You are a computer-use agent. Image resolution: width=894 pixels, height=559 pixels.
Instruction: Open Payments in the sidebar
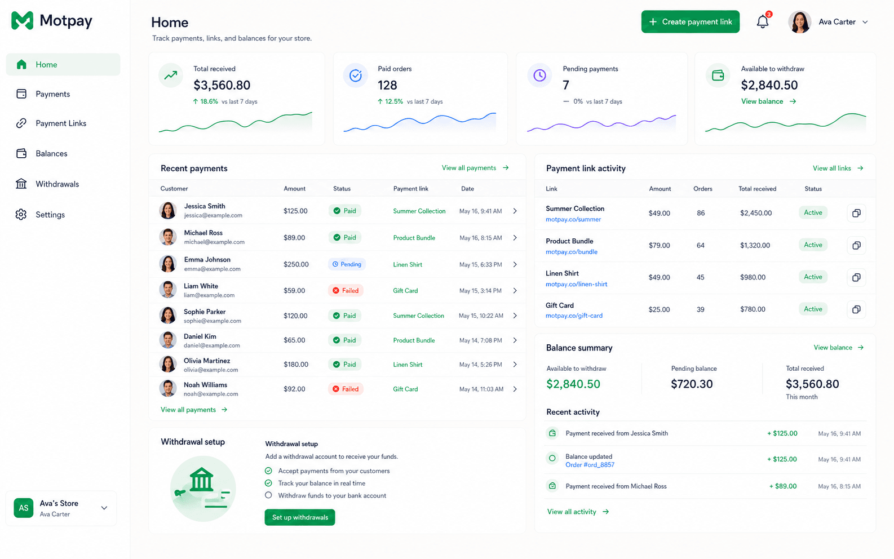tap(63, 94)
